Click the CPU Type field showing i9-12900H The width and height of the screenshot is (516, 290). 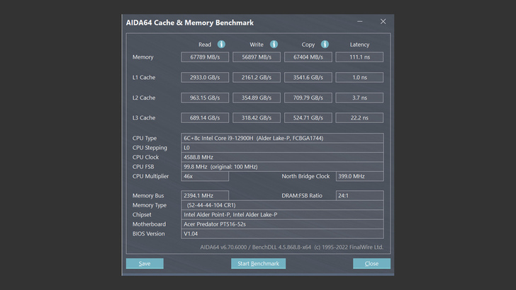click(x=282, y=138)
